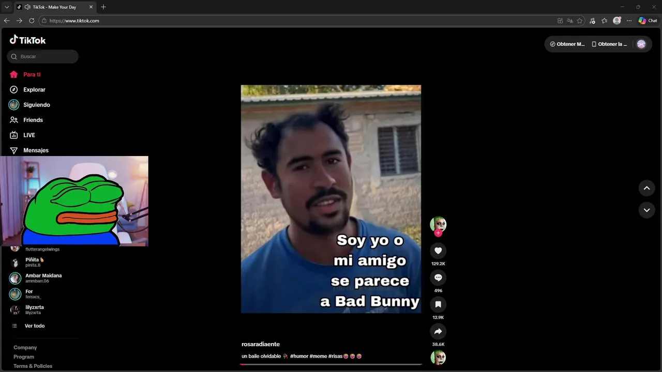Open the Para ti feed
The width and height of the screenshot is (662, 372).
(32, 74)
